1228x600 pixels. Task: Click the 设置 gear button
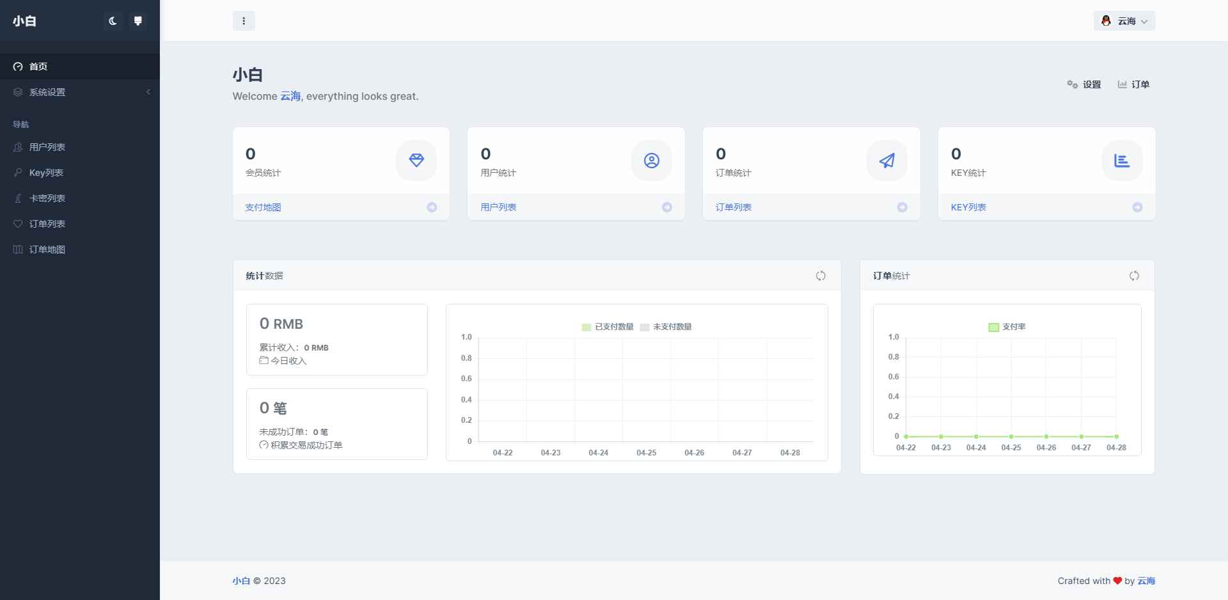click(x=1084, y=84)
